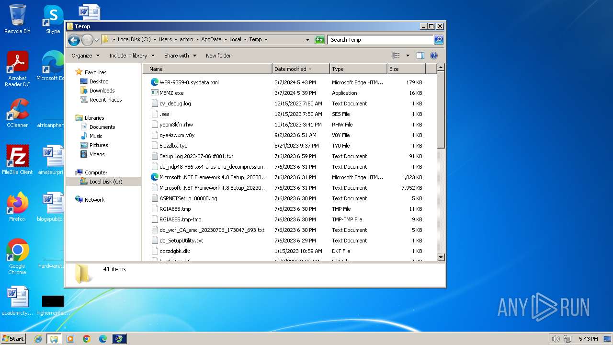Click Windows Media Player taskbar icon
This screenshot has height=345, width=613.
click(70, 339)
